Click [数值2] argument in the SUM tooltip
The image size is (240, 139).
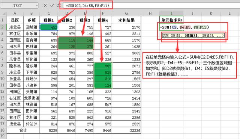(x=191, y=36)
